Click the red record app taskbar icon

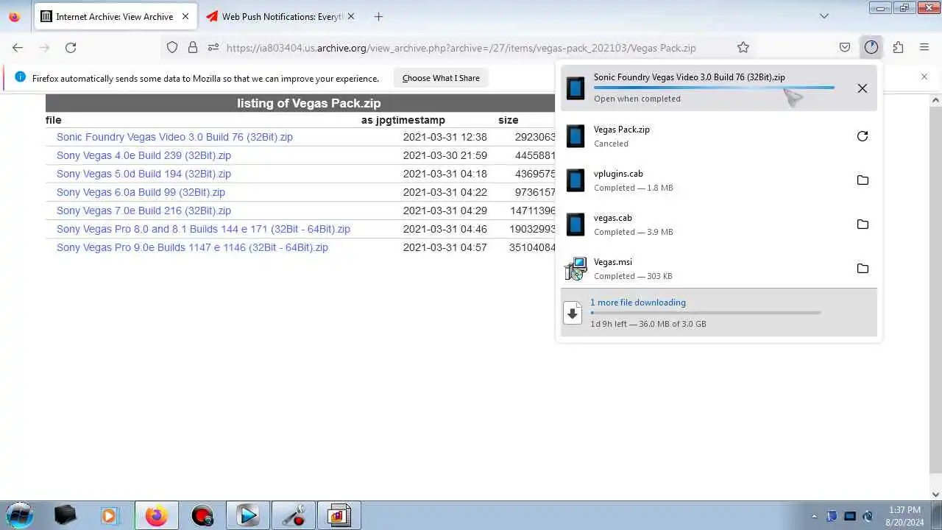202,515
